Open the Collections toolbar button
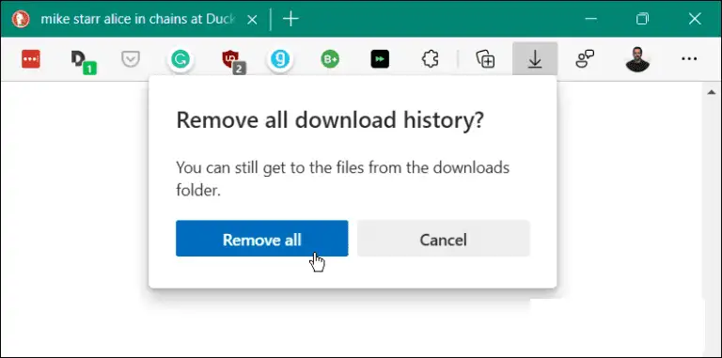 pos(485,59)
